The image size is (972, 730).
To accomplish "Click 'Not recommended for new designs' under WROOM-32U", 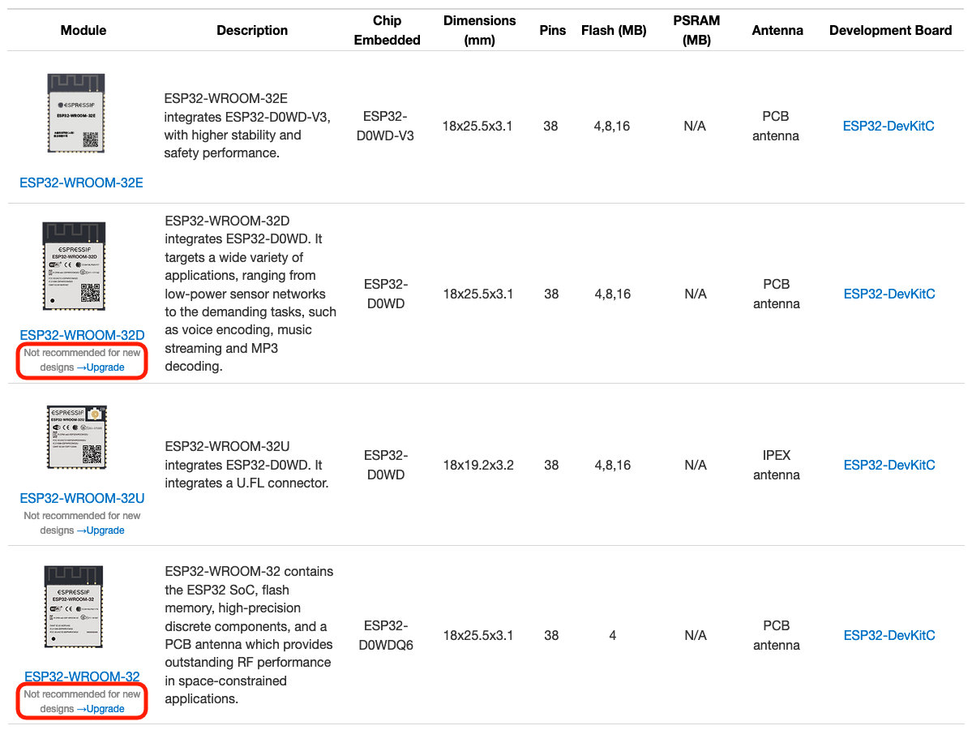I will (82, 522).
